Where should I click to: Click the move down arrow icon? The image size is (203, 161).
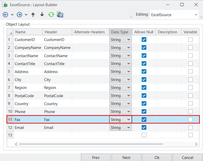42,15
